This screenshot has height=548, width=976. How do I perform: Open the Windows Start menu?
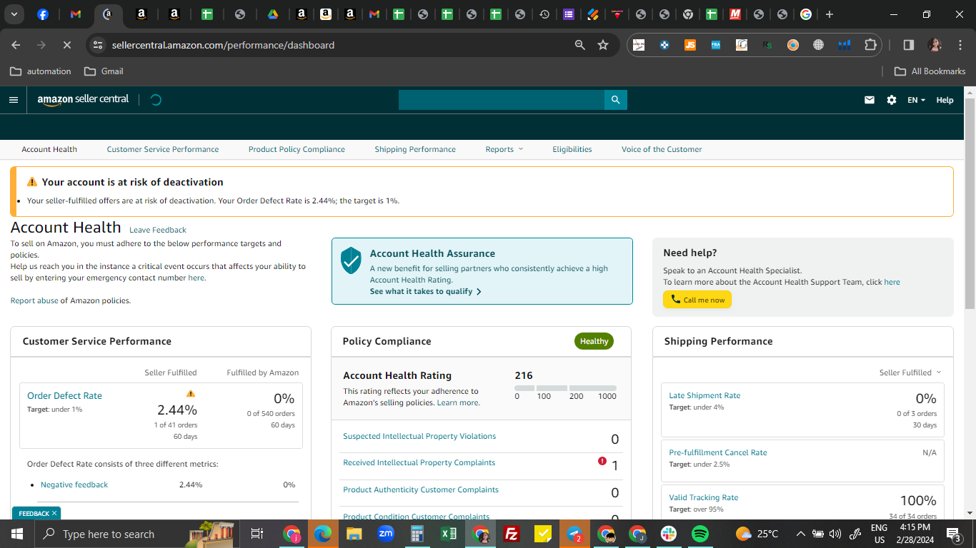pos(16,534)
